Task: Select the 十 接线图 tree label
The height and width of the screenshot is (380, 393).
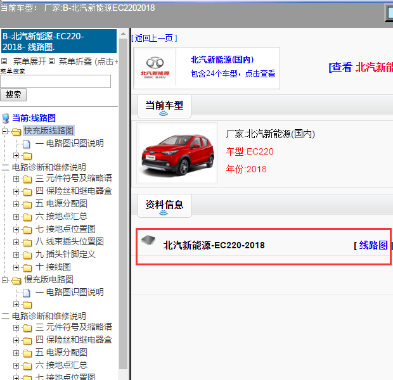Action: 53,267
